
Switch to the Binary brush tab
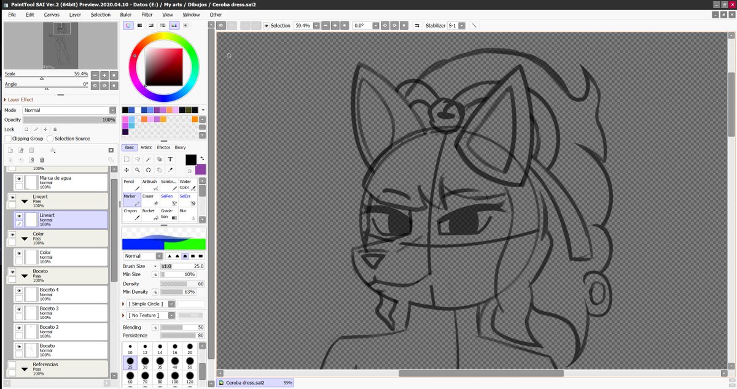tap(180, 147)
